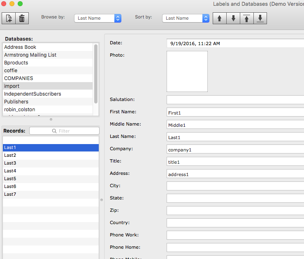Click the new record icon
The width and height of the screenshot is (304, 259).
[9, 18]
